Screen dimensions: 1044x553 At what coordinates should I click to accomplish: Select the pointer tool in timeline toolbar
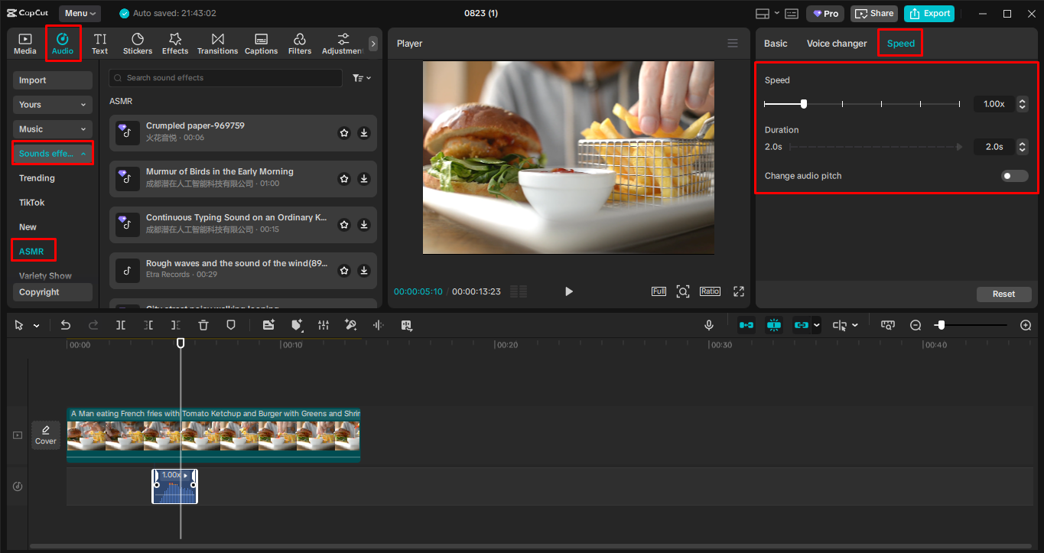(19, 325)
